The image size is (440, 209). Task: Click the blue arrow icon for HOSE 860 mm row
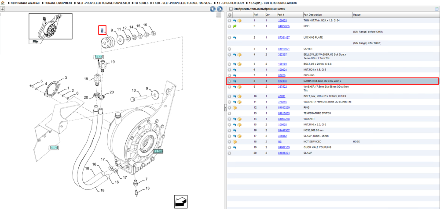coord(235,130)
